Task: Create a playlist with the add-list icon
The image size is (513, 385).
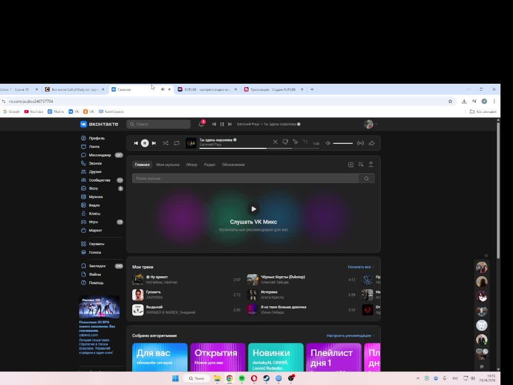Action: coord(361,164)
